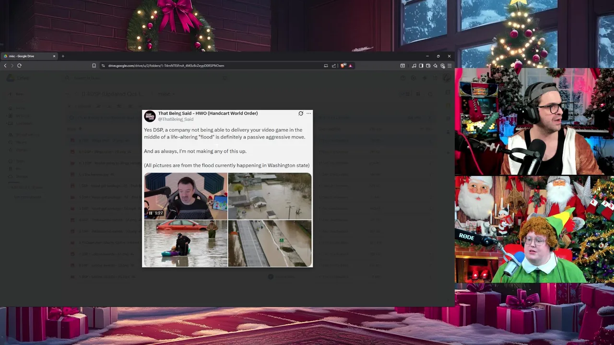This screenshot has height=345, width=614.
Task: Open the music note playlist icon
Action: pyautogui.click(x=414, y=66)
